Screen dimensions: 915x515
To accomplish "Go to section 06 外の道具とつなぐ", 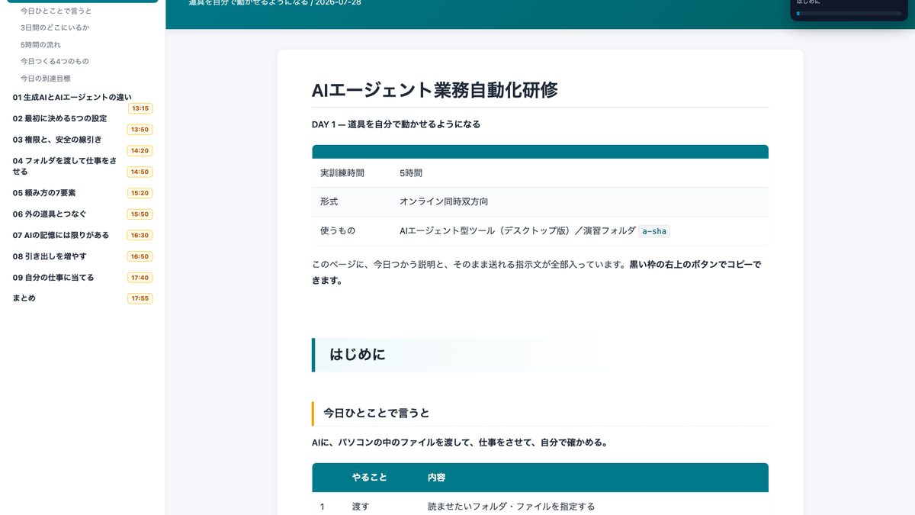I will tap(50, 214).
